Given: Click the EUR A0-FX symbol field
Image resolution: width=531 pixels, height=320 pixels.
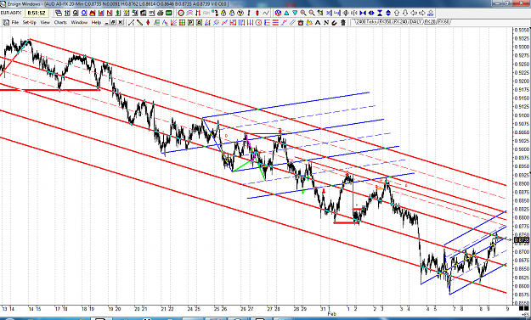Looking at the screenshot, I should click(11, 14).
